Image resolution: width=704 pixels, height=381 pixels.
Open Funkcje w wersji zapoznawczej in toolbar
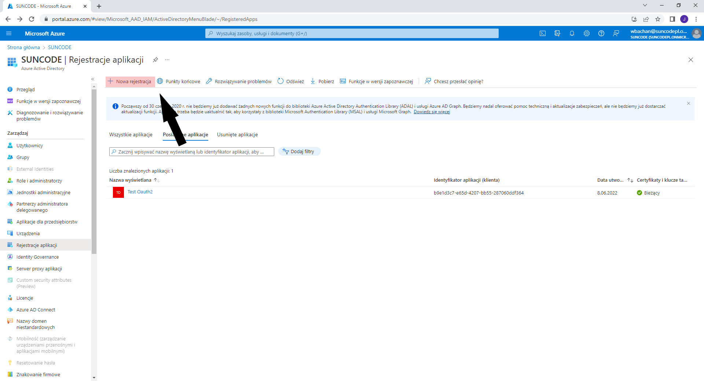coord(377,81)
